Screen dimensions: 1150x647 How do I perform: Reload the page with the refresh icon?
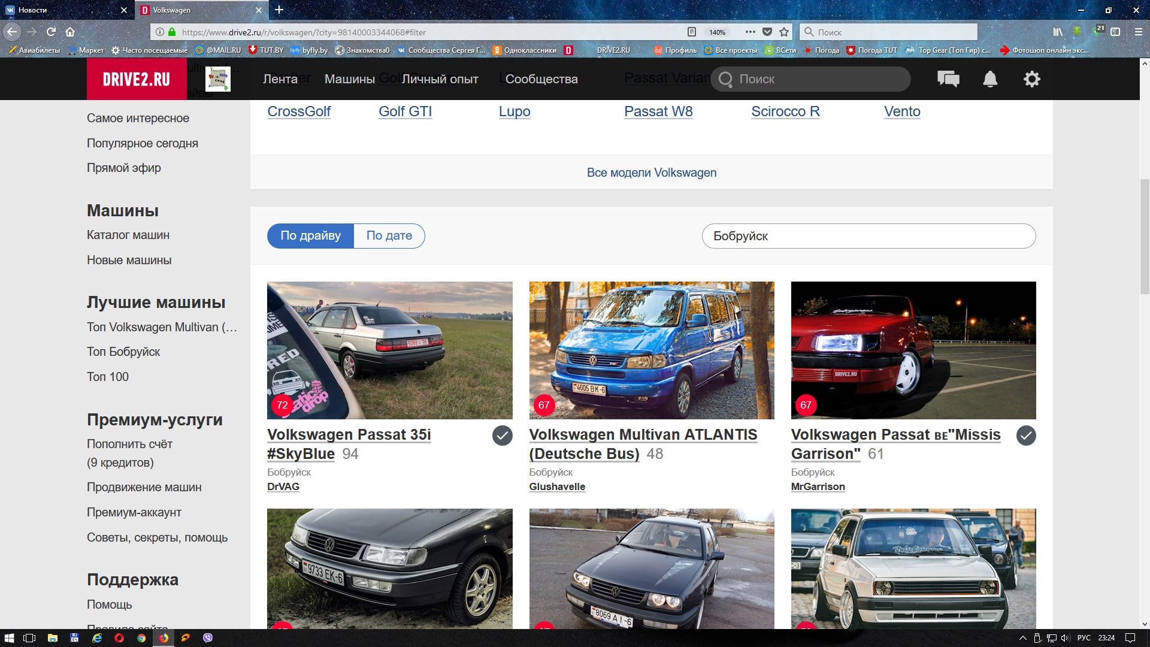click(51, 32)
